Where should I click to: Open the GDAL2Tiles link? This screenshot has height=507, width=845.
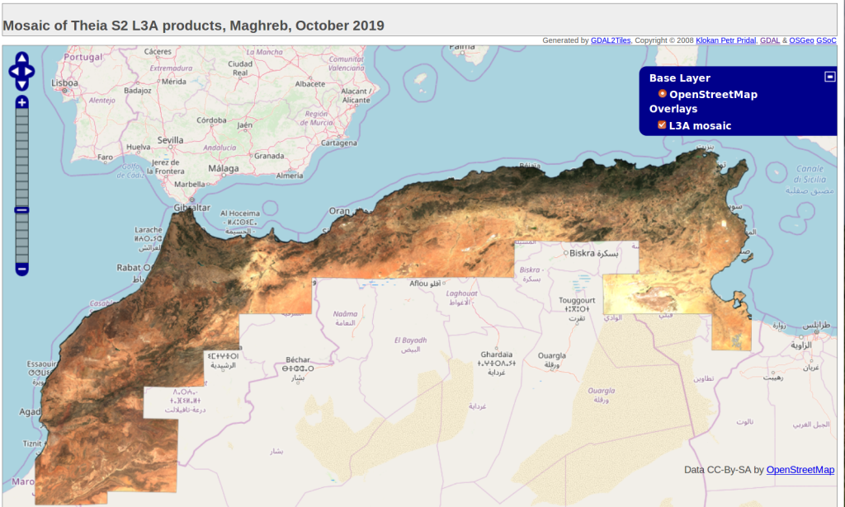pyautogui.click(x=611, y=40)
